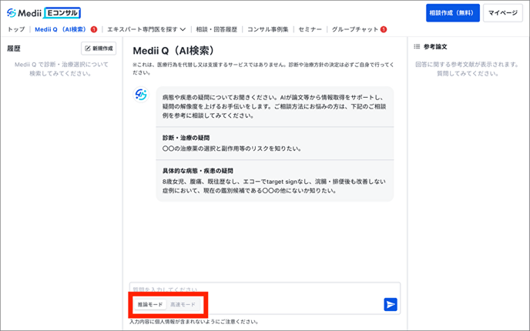Click the history placeholder text Medii Q で診断
Screen dimensions: 530x331
(x=61, y=69)
